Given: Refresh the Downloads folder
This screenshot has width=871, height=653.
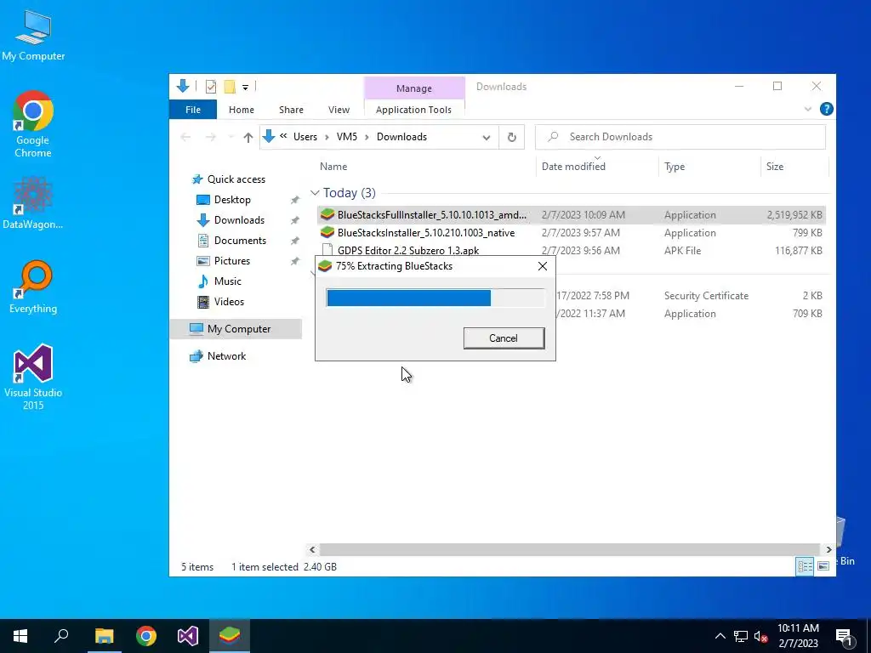Looking at the screenshot, I should click(511, 137).
